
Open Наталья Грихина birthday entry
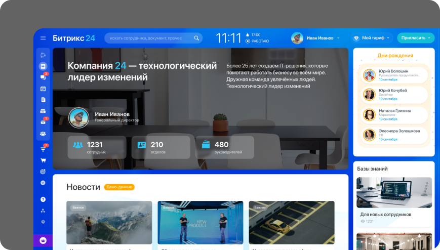point(394,115)
